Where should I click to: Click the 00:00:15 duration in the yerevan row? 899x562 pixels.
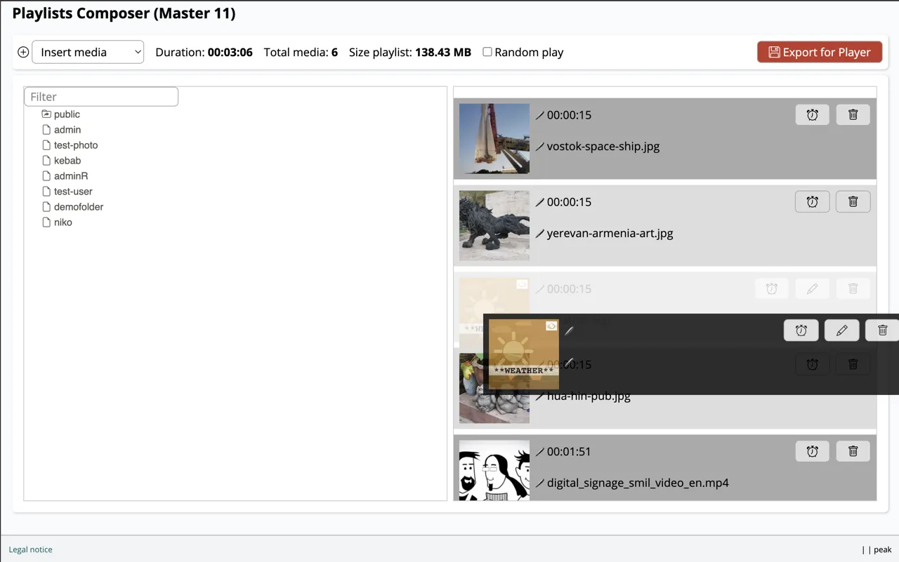point(570,202)
